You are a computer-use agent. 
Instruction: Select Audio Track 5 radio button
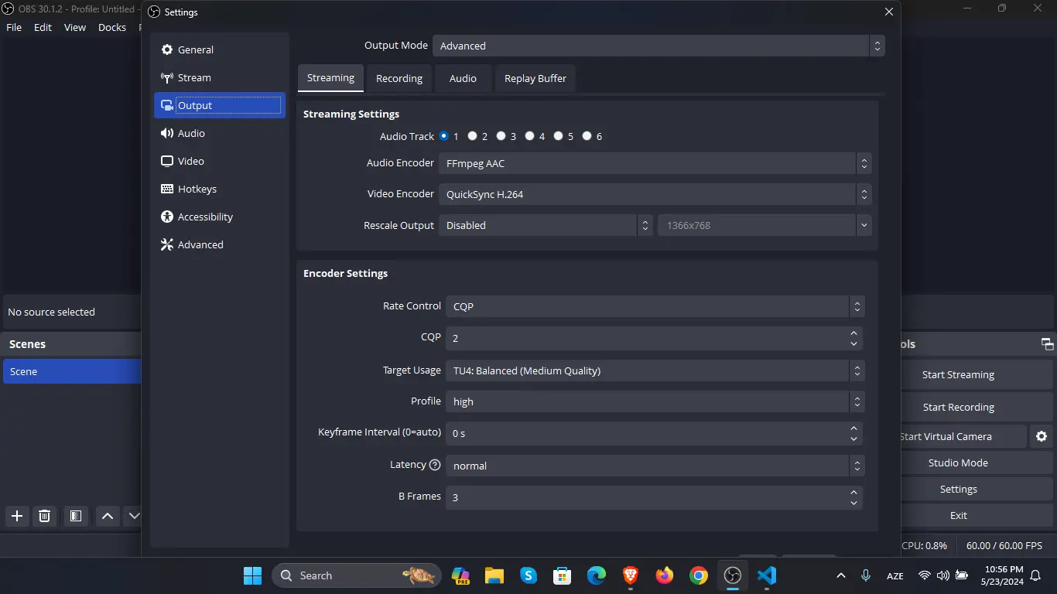pyautogui.click(x=558, y=136)
